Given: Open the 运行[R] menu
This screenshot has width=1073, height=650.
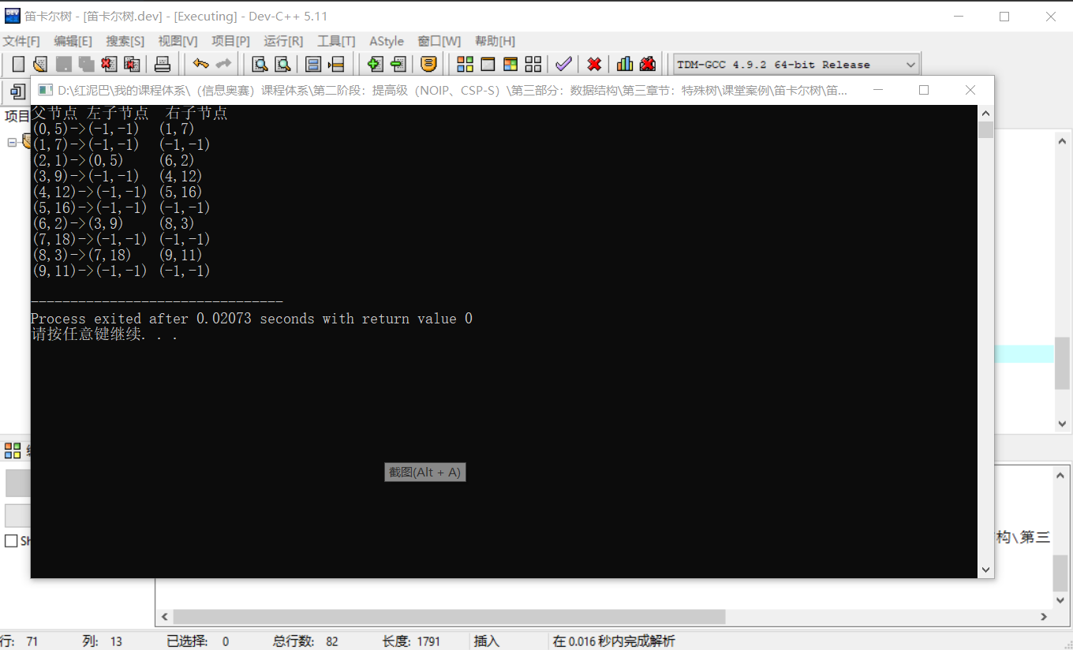Looking at the screenshot, I should pos(283,41).
